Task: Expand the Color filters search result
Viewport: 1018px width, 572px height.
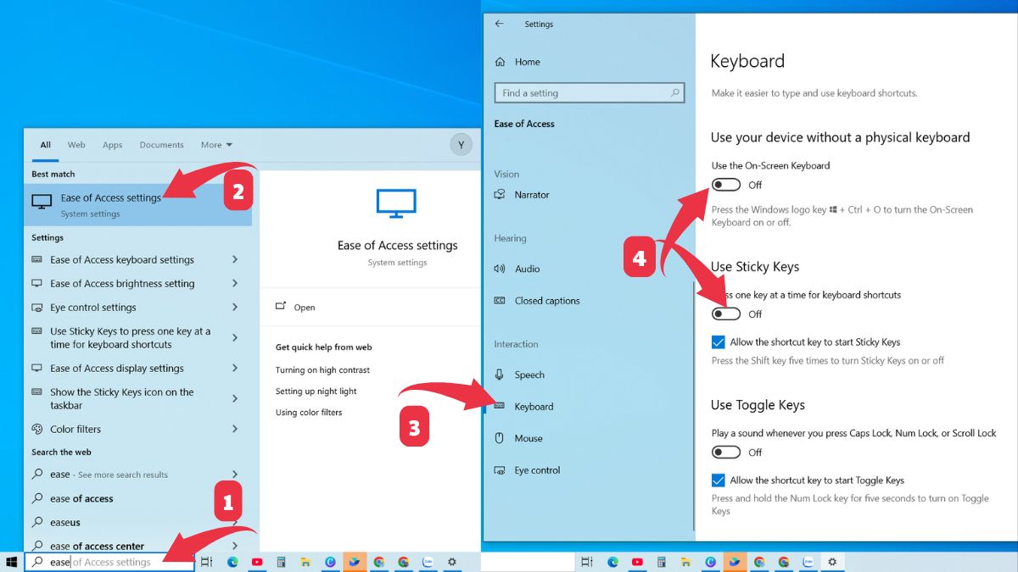Action: tap(234, 429)
